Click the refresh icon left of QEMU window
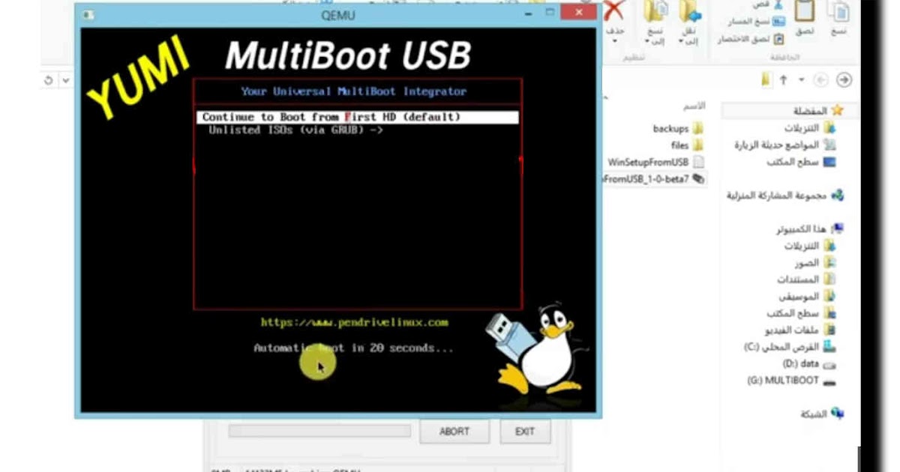The height and width of the screenshot is (472, 900). coord(49,79)
